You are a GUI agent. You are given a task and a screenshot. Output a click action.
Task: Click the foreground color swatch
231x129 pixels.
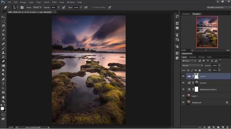(x=3, y=109)
